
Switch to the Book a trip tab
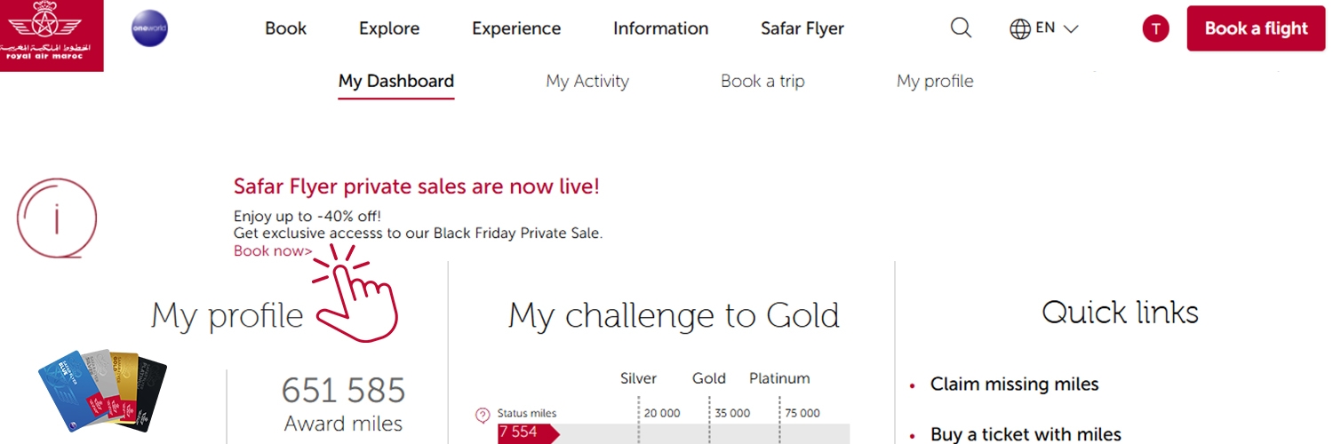(762, 82)
